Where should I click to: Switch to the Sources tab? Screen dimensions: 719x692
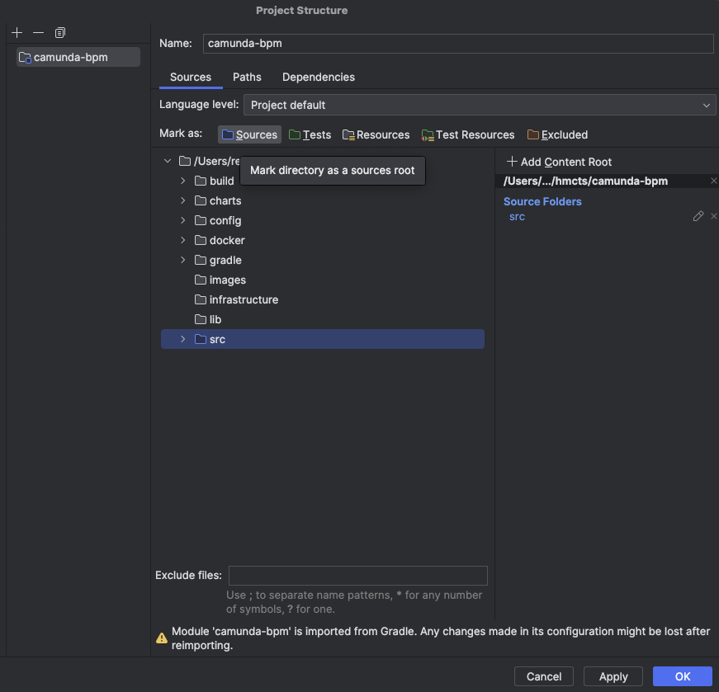tap(191, 77)
